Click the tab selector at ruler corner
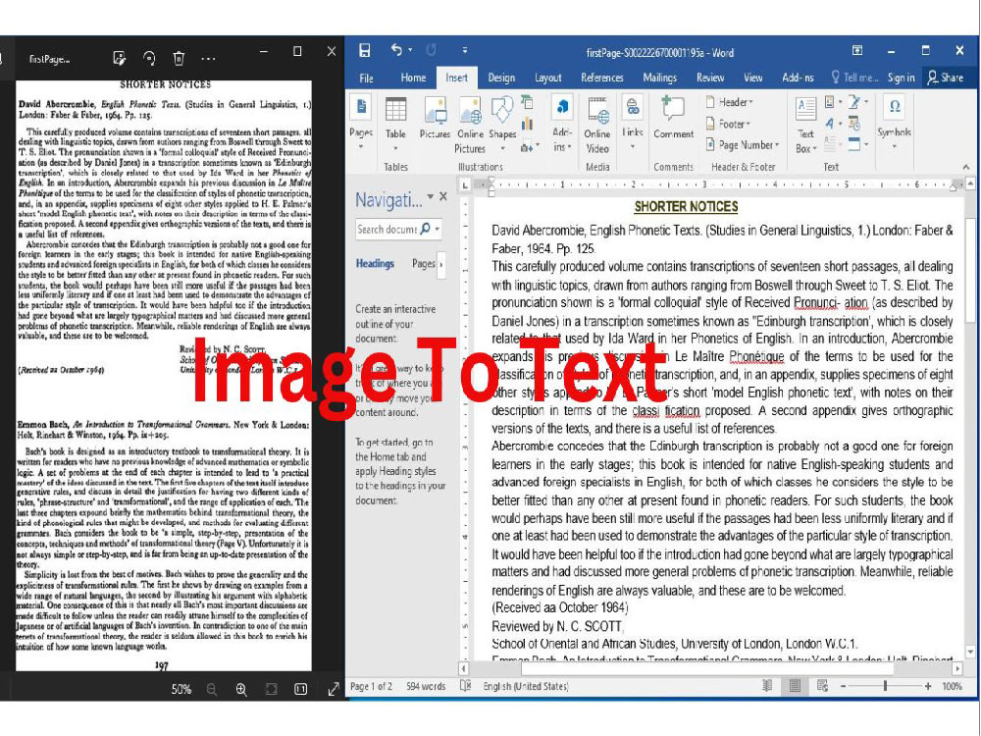Viewport: 981px width, 736px height. click(x=465, y=185)
